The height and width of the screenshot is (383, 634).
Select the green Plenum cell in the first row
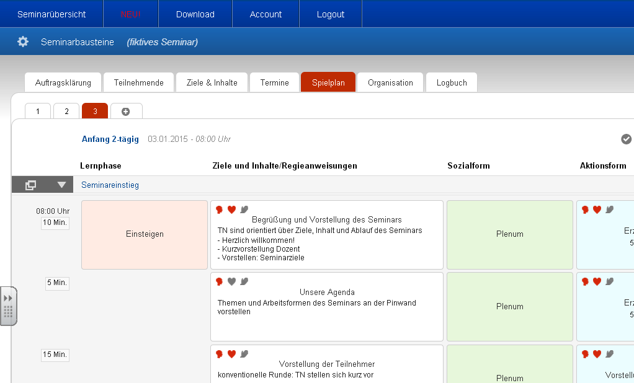click(510, 234)
